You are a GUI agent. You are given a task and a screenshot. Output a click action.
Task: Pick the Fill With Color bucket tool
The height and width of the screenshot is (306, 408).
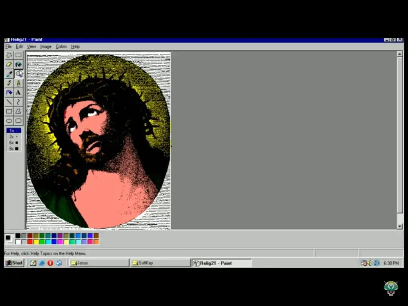point(18,64)
